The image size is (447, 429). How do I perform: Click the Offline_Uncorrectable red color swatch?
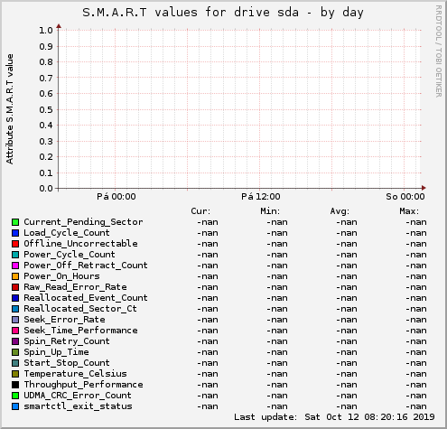15,244
